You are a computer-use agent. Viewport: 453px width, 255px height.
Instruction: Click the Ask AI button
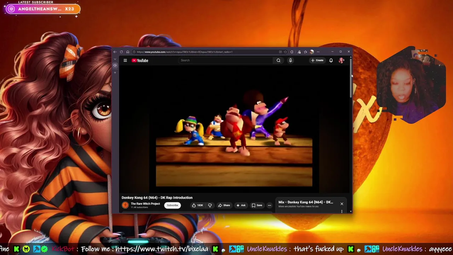click(x=241, y=205)
